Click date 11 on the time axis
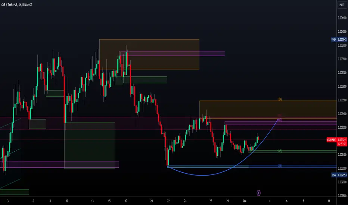348x205 pixels. coord(329,201)
